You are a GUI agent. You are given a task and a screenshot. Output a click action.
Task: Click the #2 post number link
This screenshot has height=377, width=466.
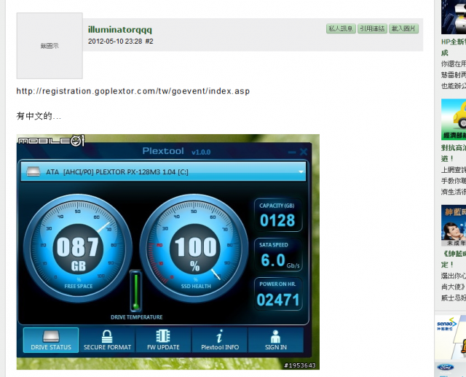(149, 42)
